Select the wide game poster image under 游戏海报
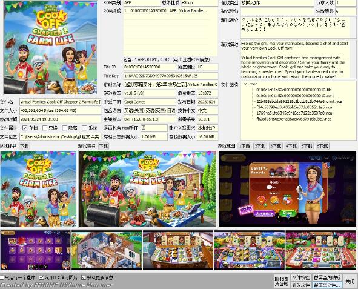 pyautogui.click(x=148, y=189)
